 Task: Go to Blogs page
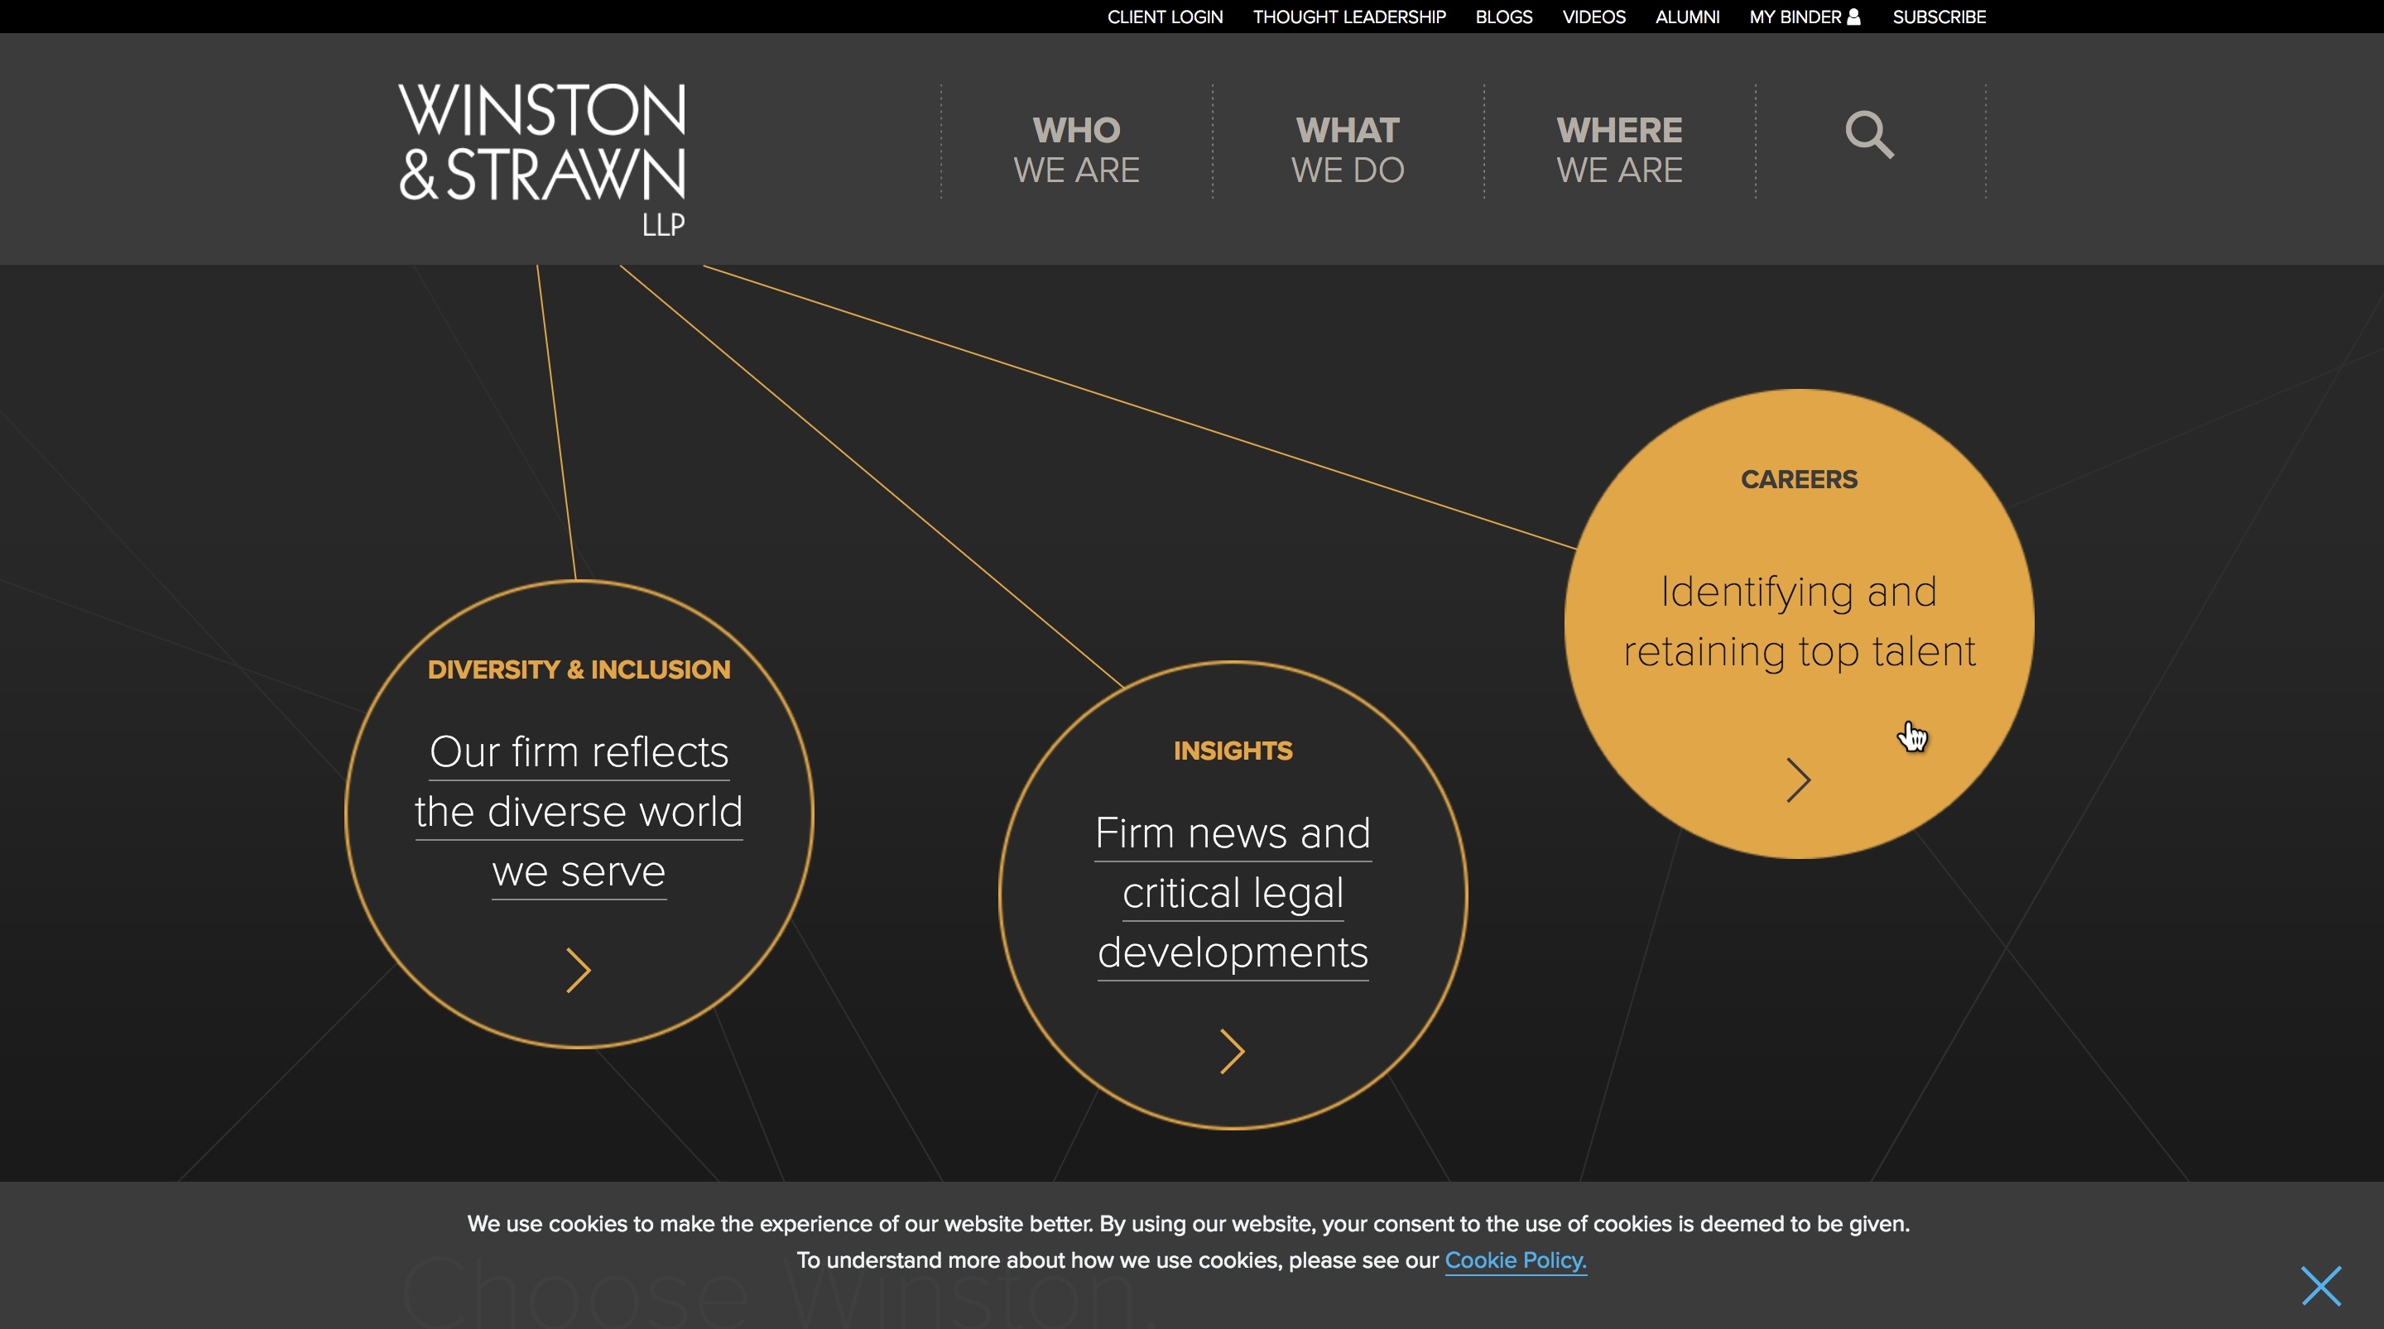tap(1504, 17)
